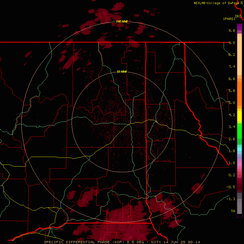Viewport: 244px width, 244px height.
Task: Click the yellow color bar segment
Action: [239, 116]
